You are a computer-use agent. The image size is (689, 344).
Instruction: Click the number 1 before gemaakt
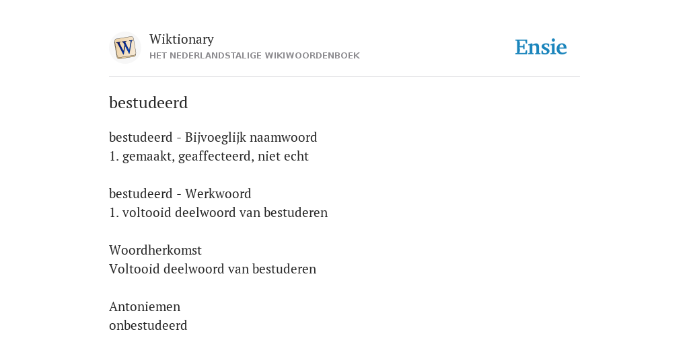click(113, 156)
